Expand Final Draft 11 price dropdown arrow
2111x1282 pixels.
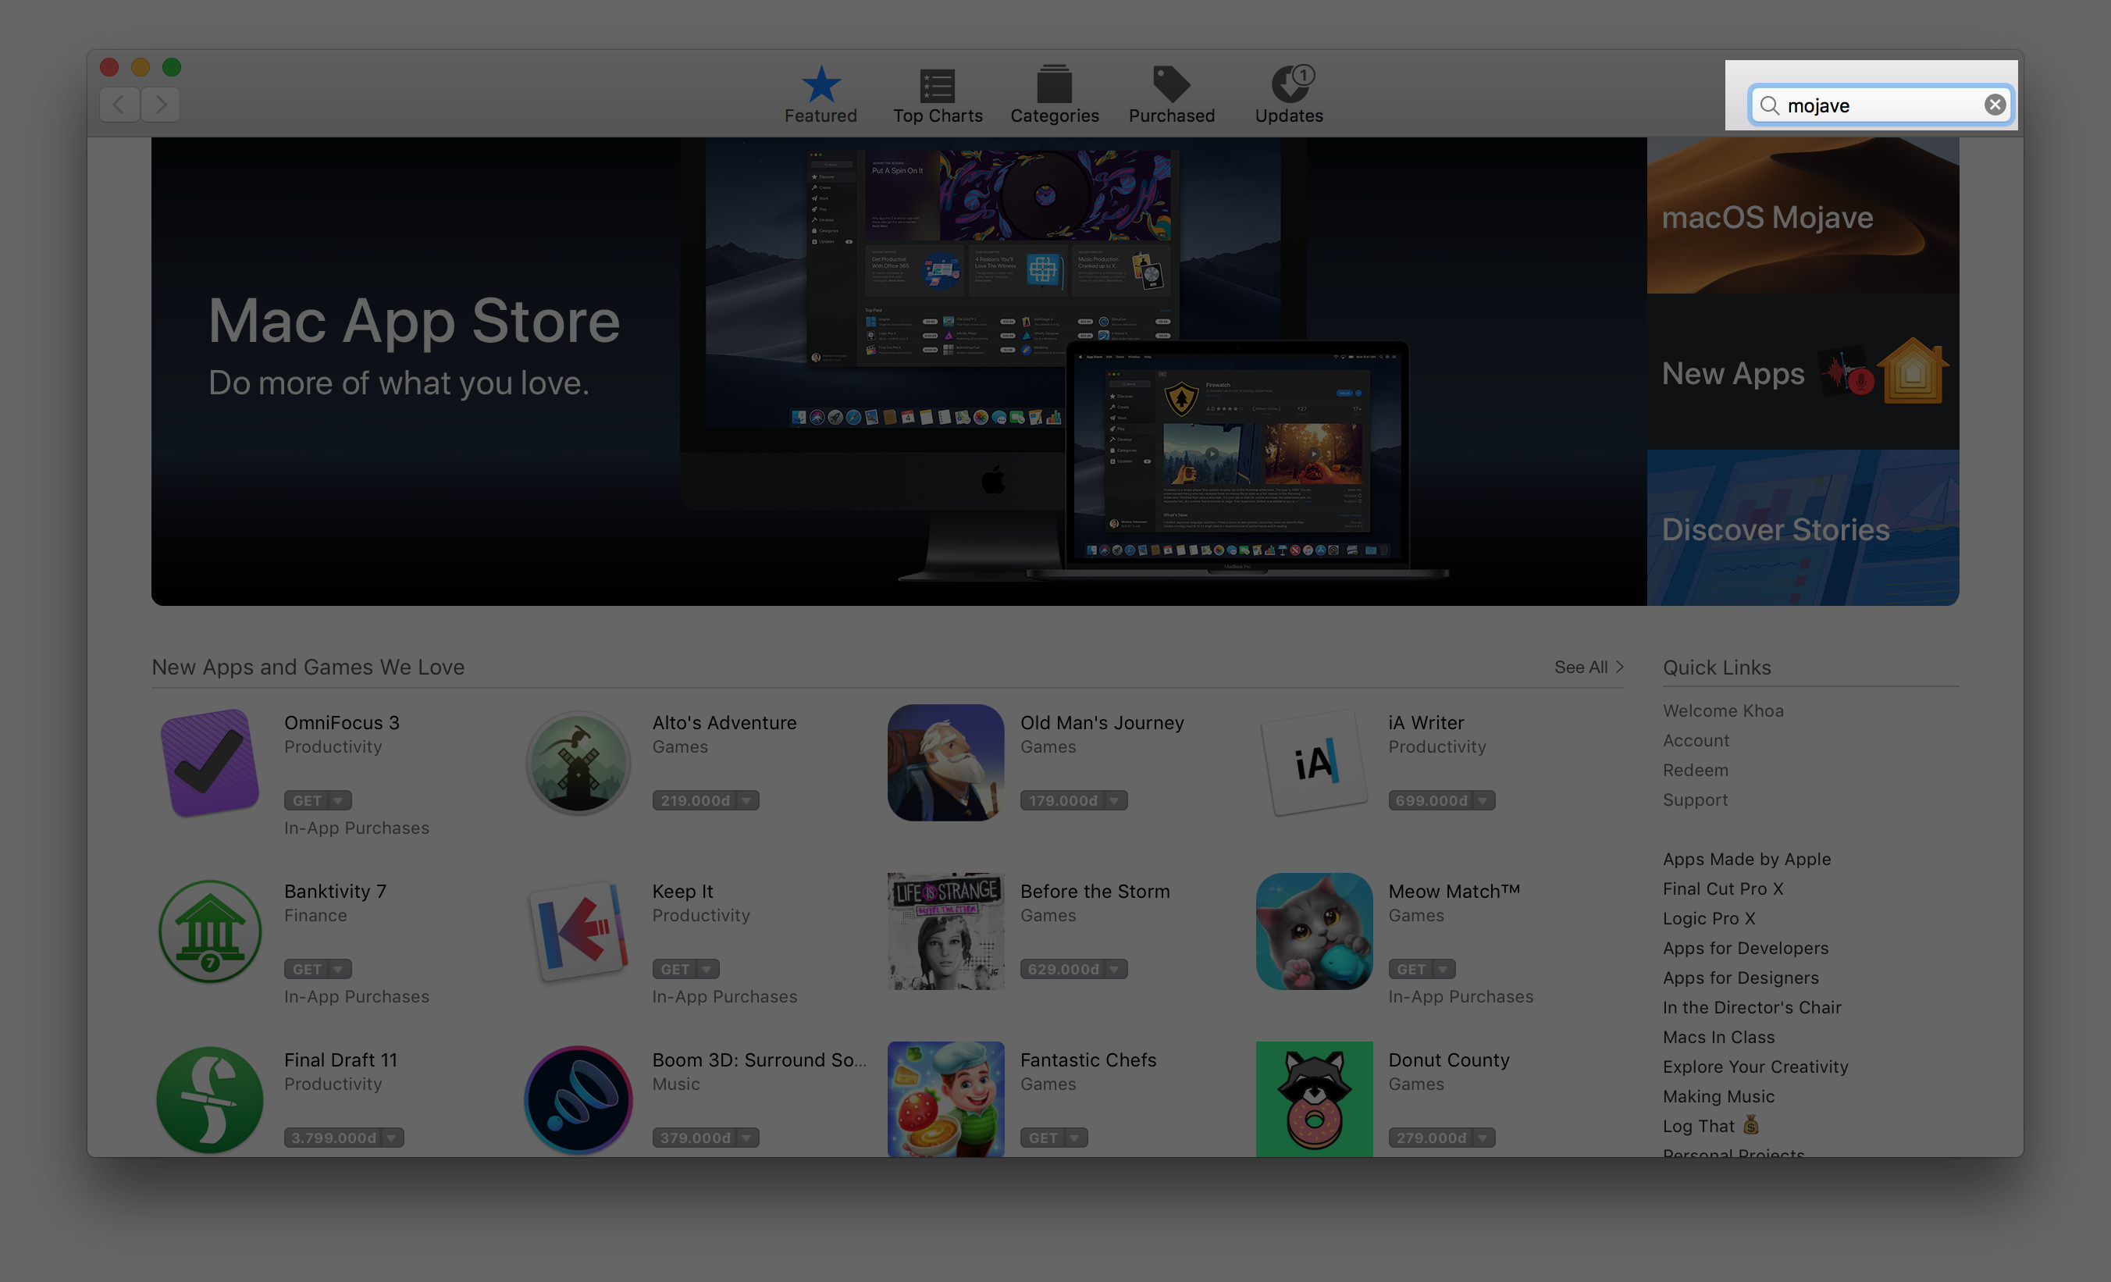click(x=393, y=1138)
